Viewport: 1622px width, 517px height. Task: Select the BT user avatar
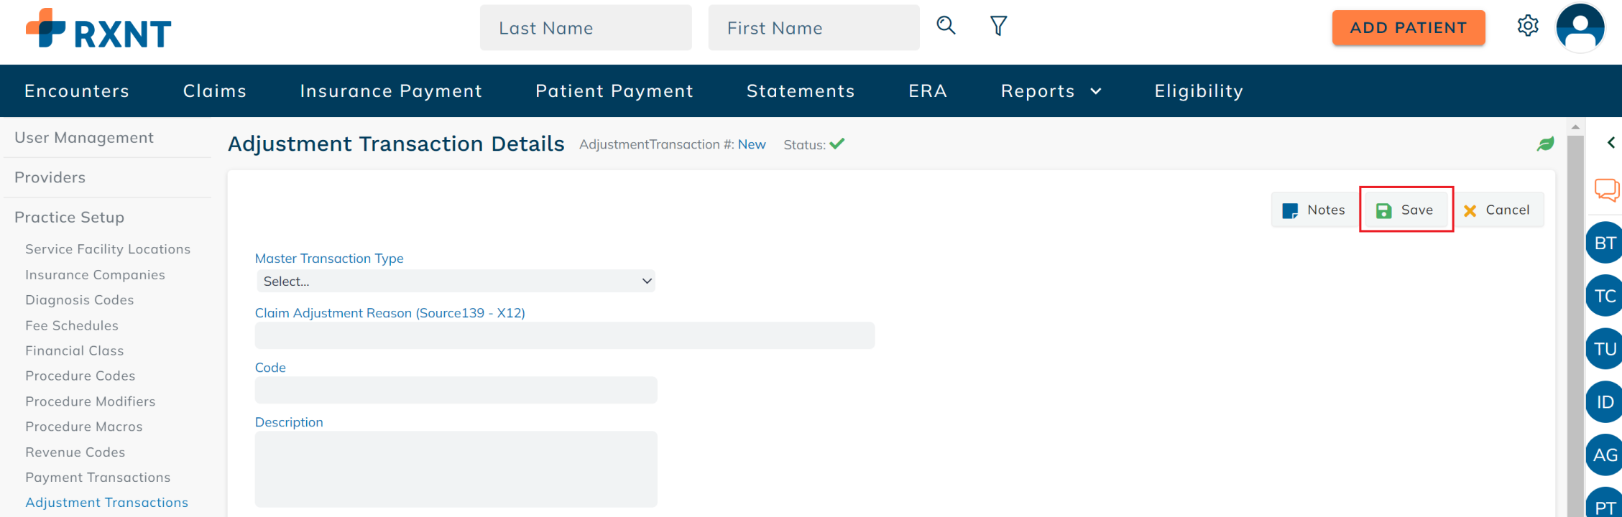point(1604,243)
